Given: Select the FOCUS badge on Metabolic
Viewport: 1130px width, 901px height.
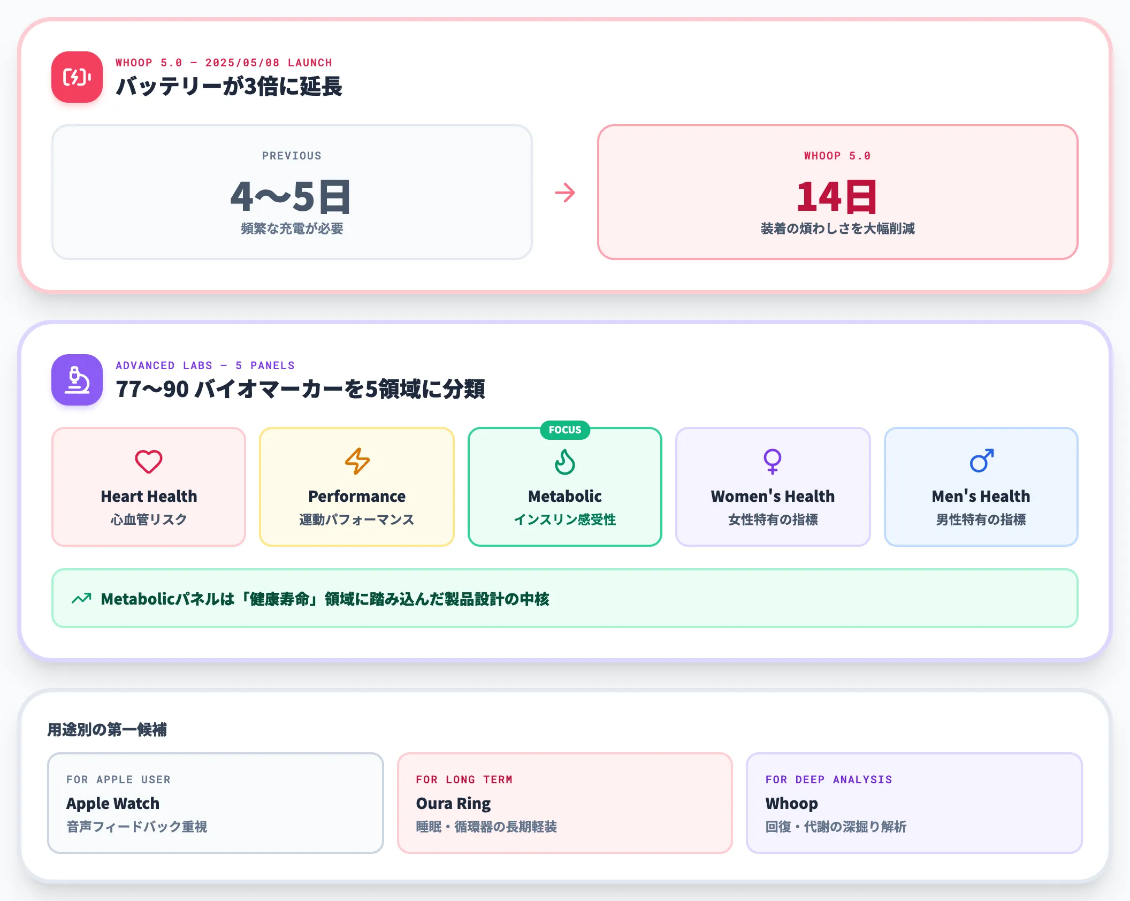Looking at the screenshot, I should click(565, 430).
